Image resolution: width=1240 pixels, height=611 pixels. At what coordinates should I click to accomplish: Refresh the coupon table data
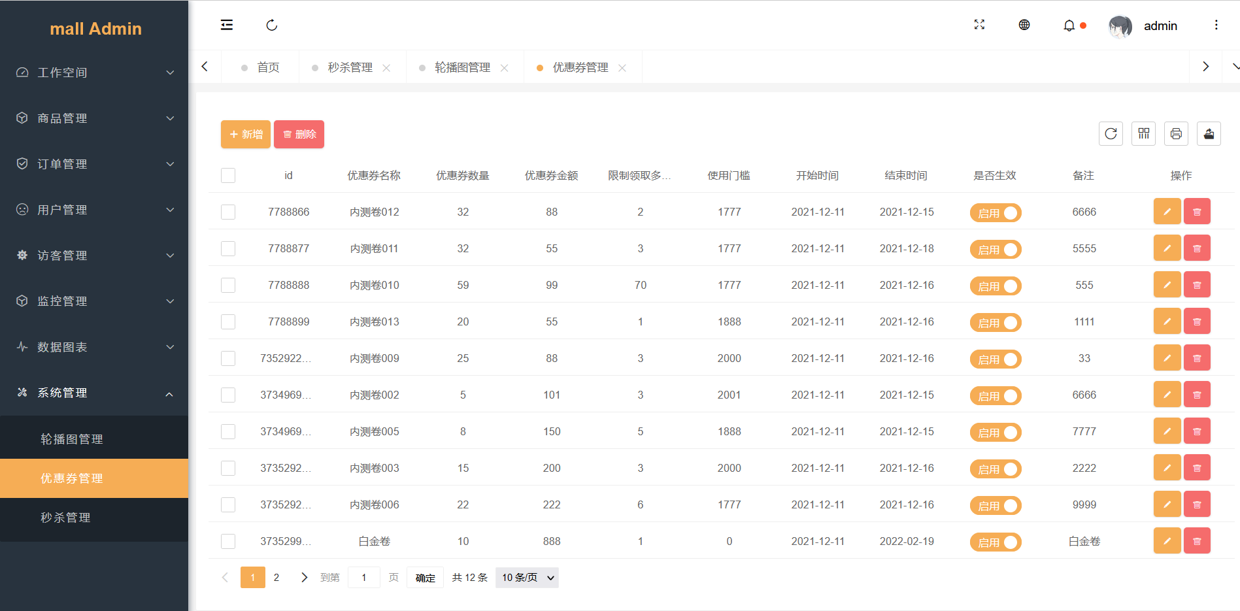[1111, 134]
